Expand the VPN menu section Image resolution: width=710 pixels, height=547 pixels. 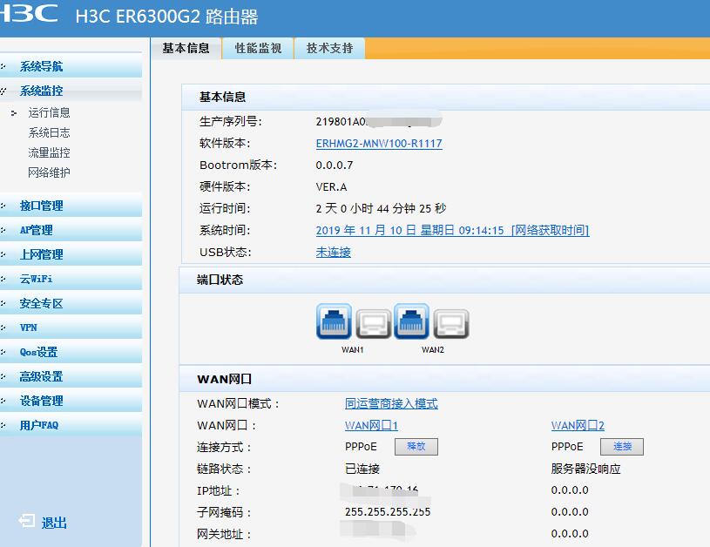(x=71, y=328)
